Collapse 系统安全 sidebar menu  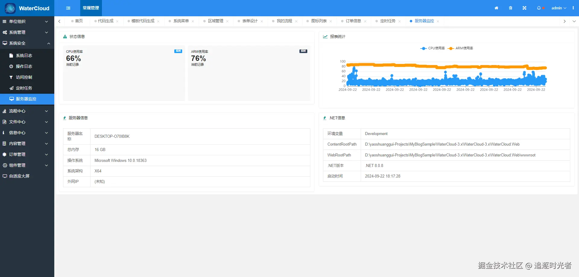tap(27, 43)
